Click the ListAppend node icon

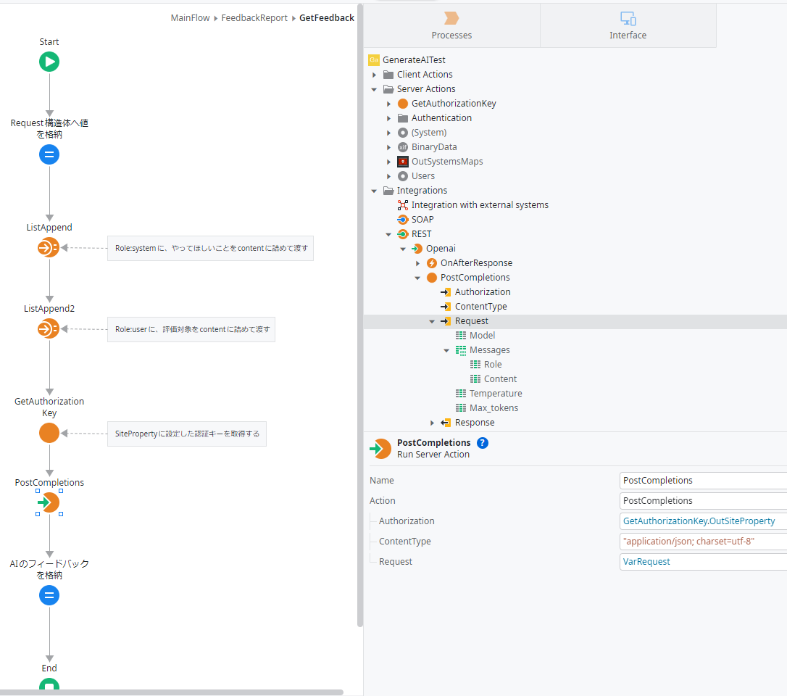(49, 247)
